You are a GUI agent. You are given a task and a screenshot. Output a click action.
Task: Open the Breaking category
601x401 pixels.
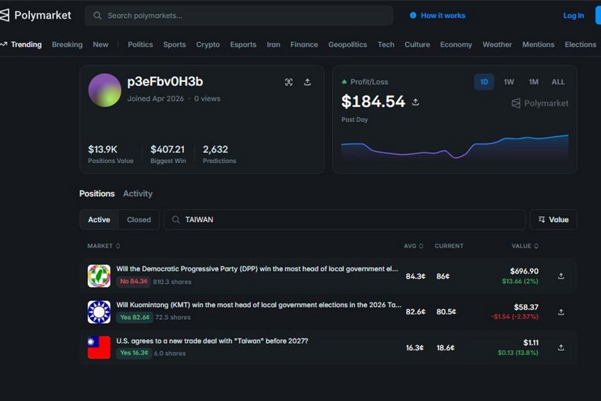pos(67,44)
